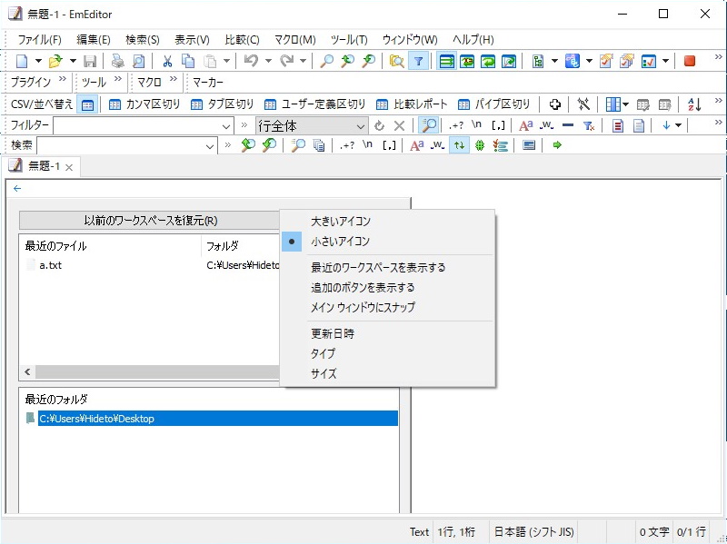This screenshot has width=727, height=544.
Task: Open the ファイル(F) menu
Action: click(x=39, y=40)
